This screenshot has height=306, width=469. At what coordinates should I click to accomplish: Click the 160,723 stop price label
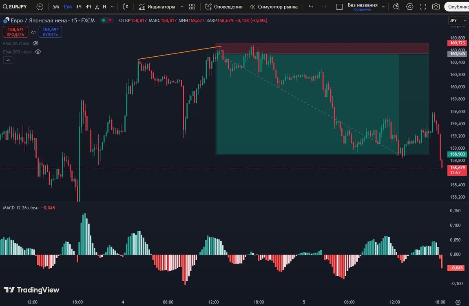[x=457, y=43]
